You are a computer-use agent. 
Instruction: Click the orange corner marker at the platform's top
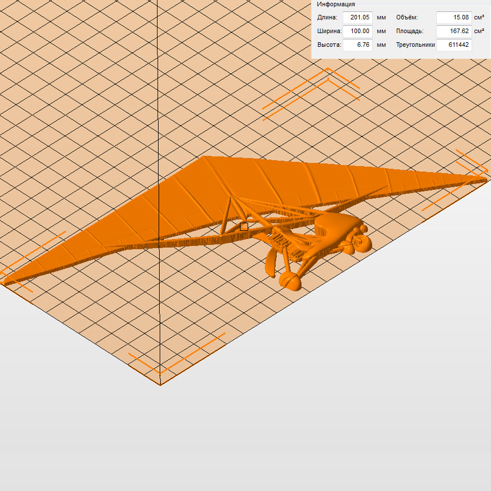point(329,74)
